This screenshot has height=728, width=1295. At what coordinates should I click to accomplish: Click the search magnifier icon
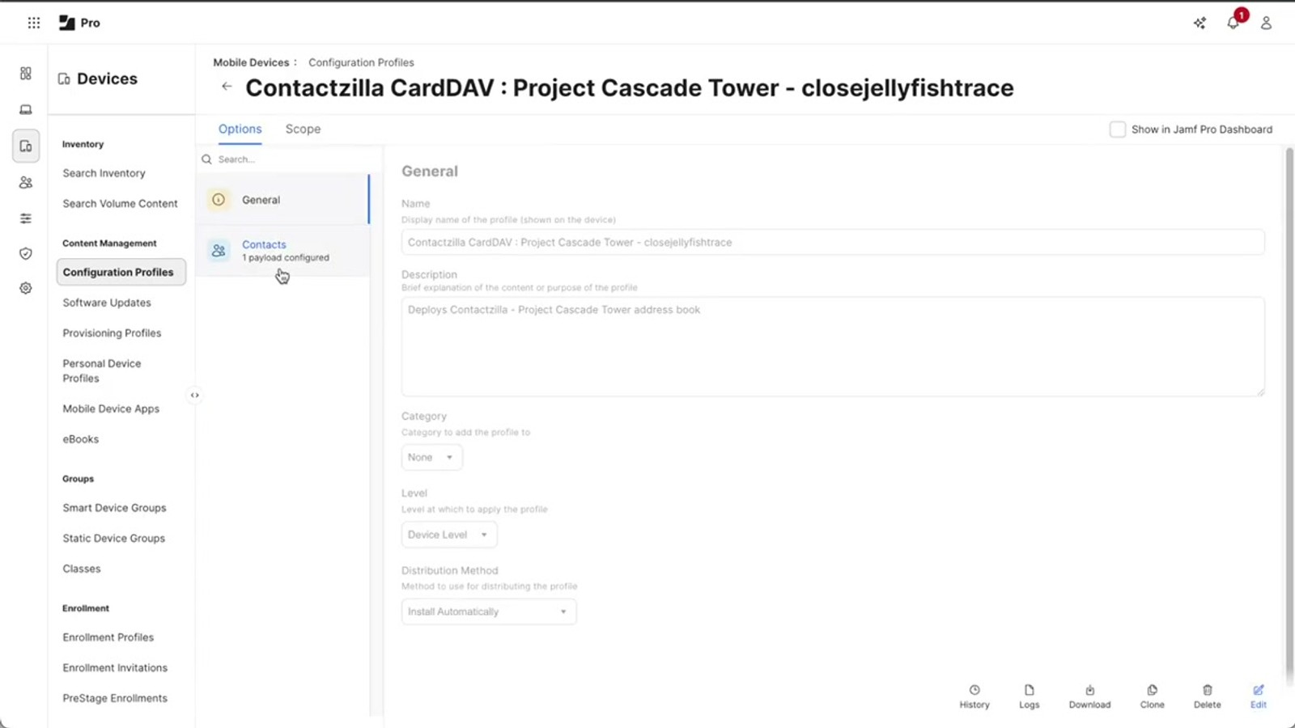click(206, 159)
